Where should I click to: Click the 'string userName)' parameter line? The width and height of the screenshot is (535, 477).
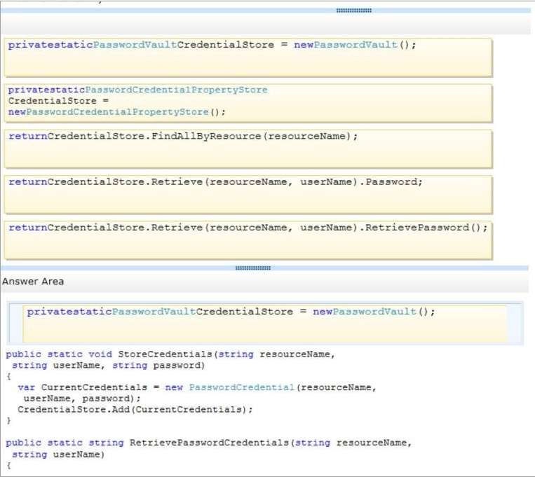58,455
